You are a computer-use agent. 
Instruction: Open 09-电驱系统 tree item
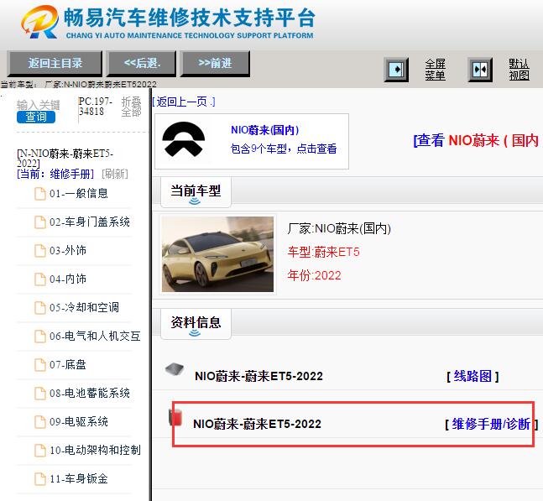(79, 421)
